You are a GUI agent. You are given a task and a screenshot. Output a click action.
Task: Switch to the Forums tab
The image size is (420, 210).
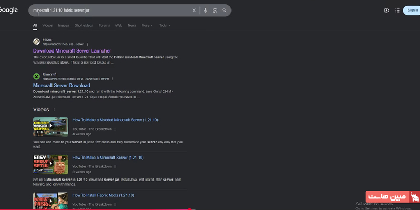click(x=104, y=25)
